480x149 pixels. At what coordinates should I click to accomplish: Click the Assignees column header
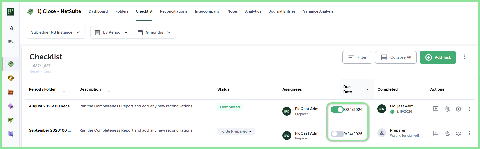[x=292, y=89]
